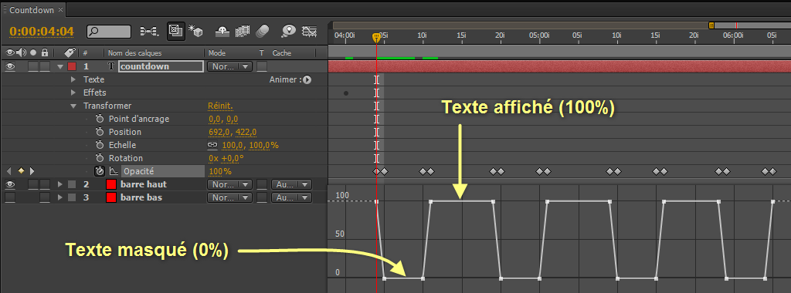The width and height of the screenshot is (791, 293).
Task: Expand the Texte property group
Action: tap(73, 79)
